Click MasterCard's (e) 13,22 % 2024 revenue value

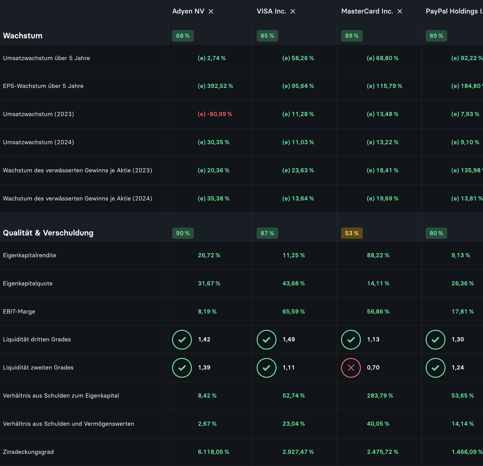coord(383,142)
